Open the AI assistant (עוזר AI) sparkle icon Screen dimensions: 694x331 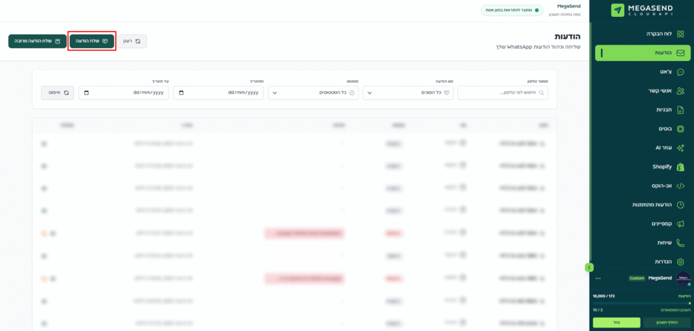[680, 148]
